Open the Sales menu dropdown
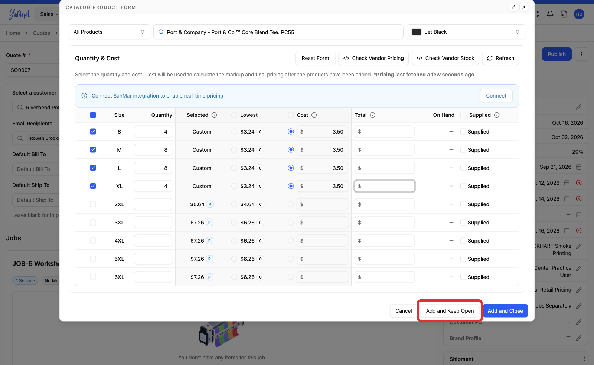The width and height of the screenshot is (594, 365). 49,14
